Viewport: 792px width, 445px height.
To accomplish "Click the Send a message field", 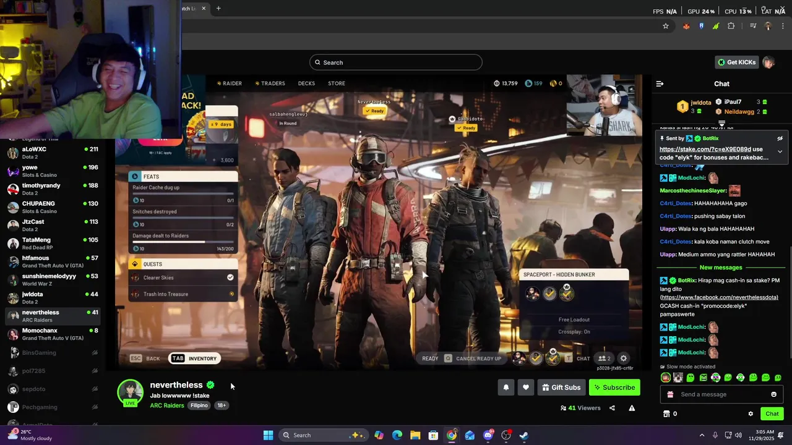I will tap(721, 394).
